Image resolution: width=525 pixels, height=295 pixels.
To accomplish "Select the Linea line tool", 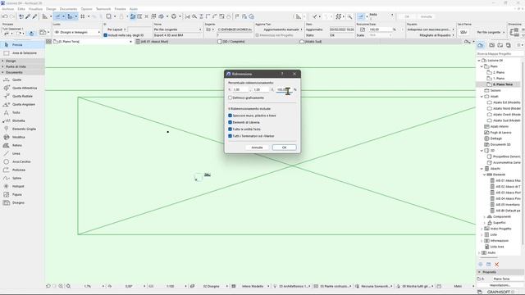I will [16, 153].
